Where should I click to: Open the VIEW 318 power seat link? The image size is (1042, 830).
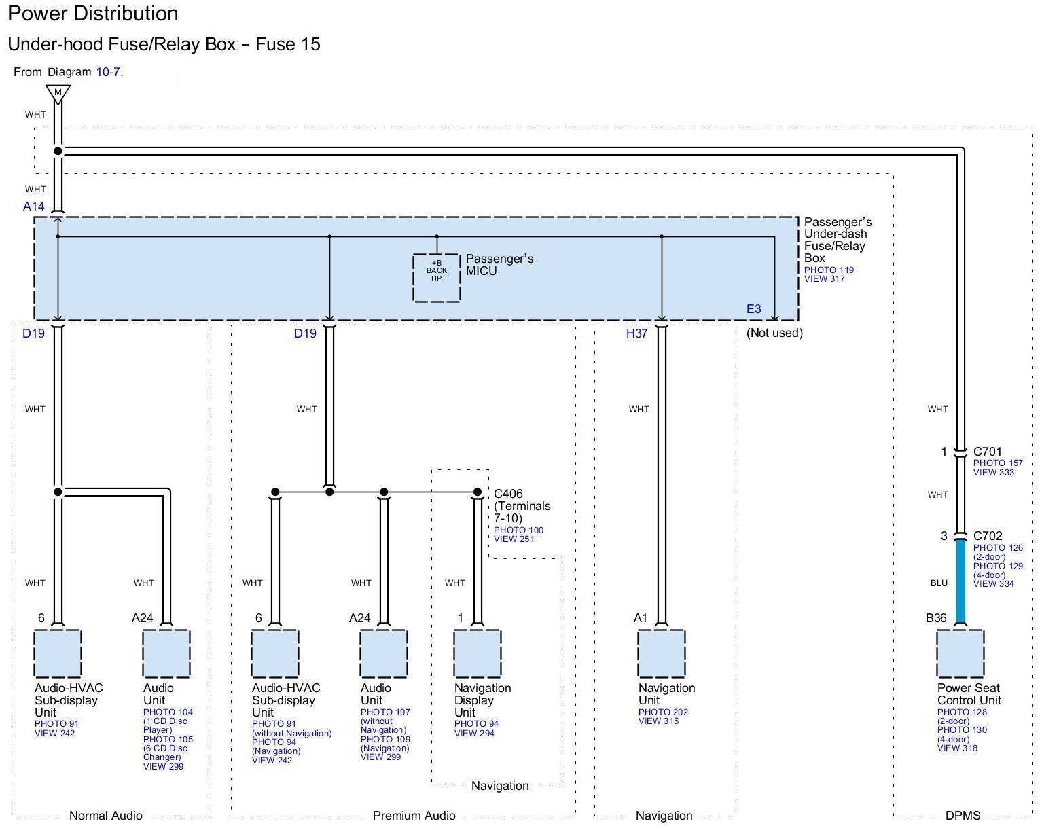(957, 748)
